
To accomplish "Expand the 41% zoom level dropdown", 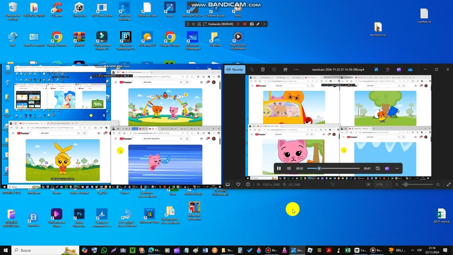I will [382, 185].
